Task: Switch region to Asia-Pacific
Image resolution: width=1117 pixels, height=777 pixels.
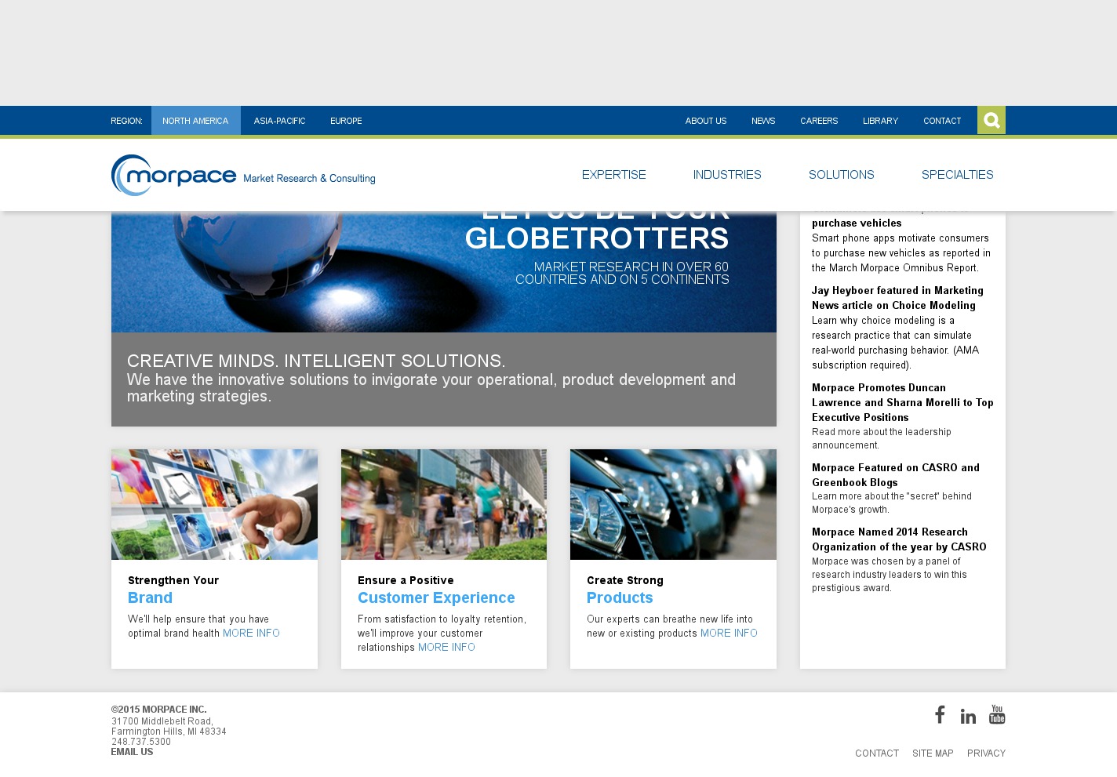Action: (x=279, y=121)
